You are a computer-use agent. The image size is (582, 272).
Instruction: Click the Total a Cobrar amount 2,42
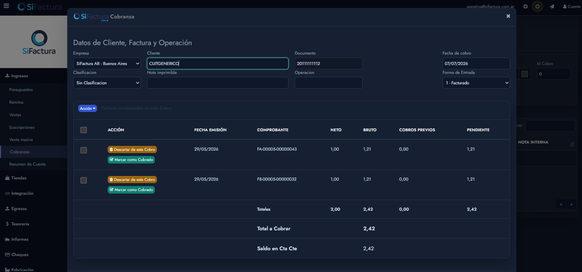click(369, 228)
